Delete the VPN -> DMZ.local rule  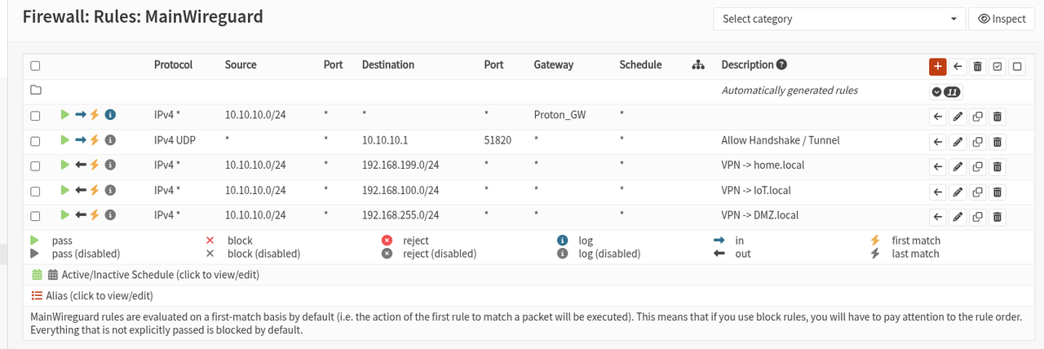[x=997, y=217]
